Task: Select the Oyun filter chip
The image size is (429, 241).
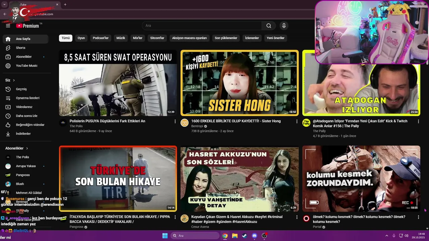Action: [x=81, y=38]
